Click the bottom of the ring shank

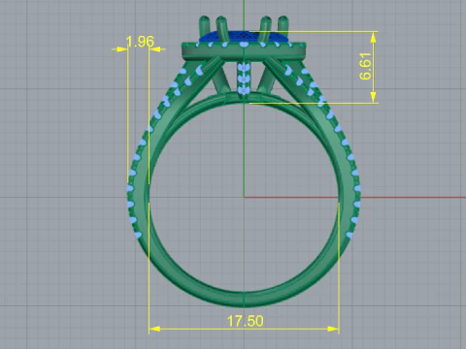point(244,299)
